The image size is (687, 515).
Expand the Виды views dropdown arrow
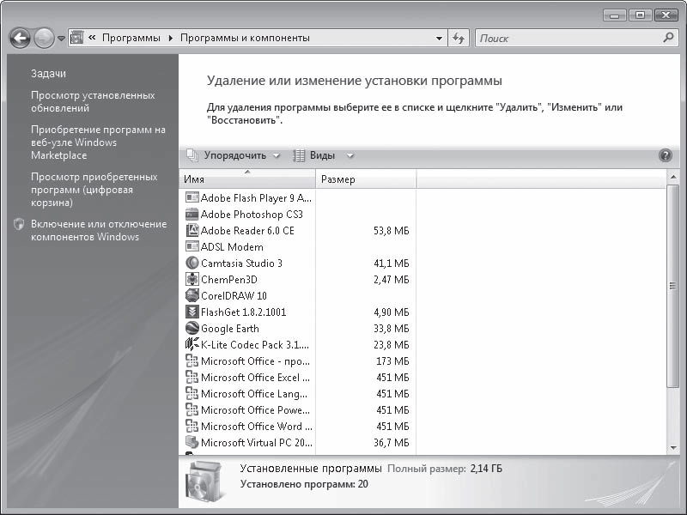[350, 155]
